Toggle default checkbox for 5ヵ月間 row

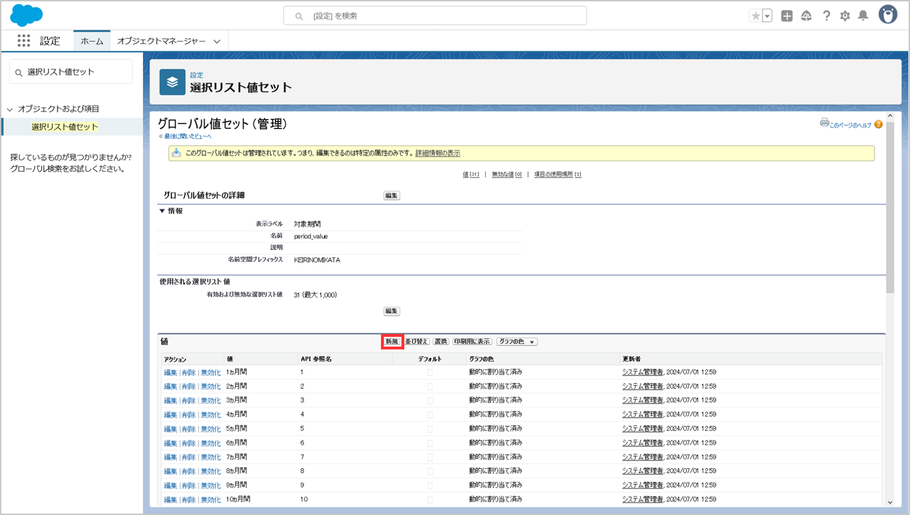(x=430, y=429)
